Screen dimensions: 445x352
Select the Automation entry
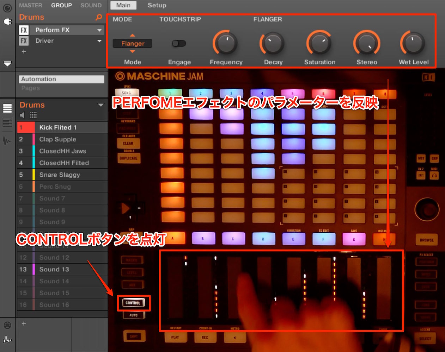61,79
